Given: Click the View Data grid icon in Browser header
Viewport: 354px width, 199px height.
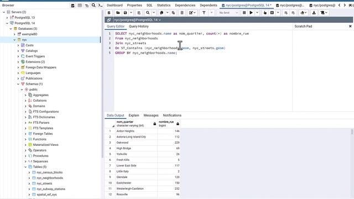Looking at the screenshot, I should 80,6.
